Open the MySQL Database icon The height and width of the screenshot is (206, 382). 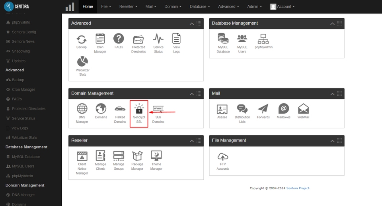tap(223, 39)
